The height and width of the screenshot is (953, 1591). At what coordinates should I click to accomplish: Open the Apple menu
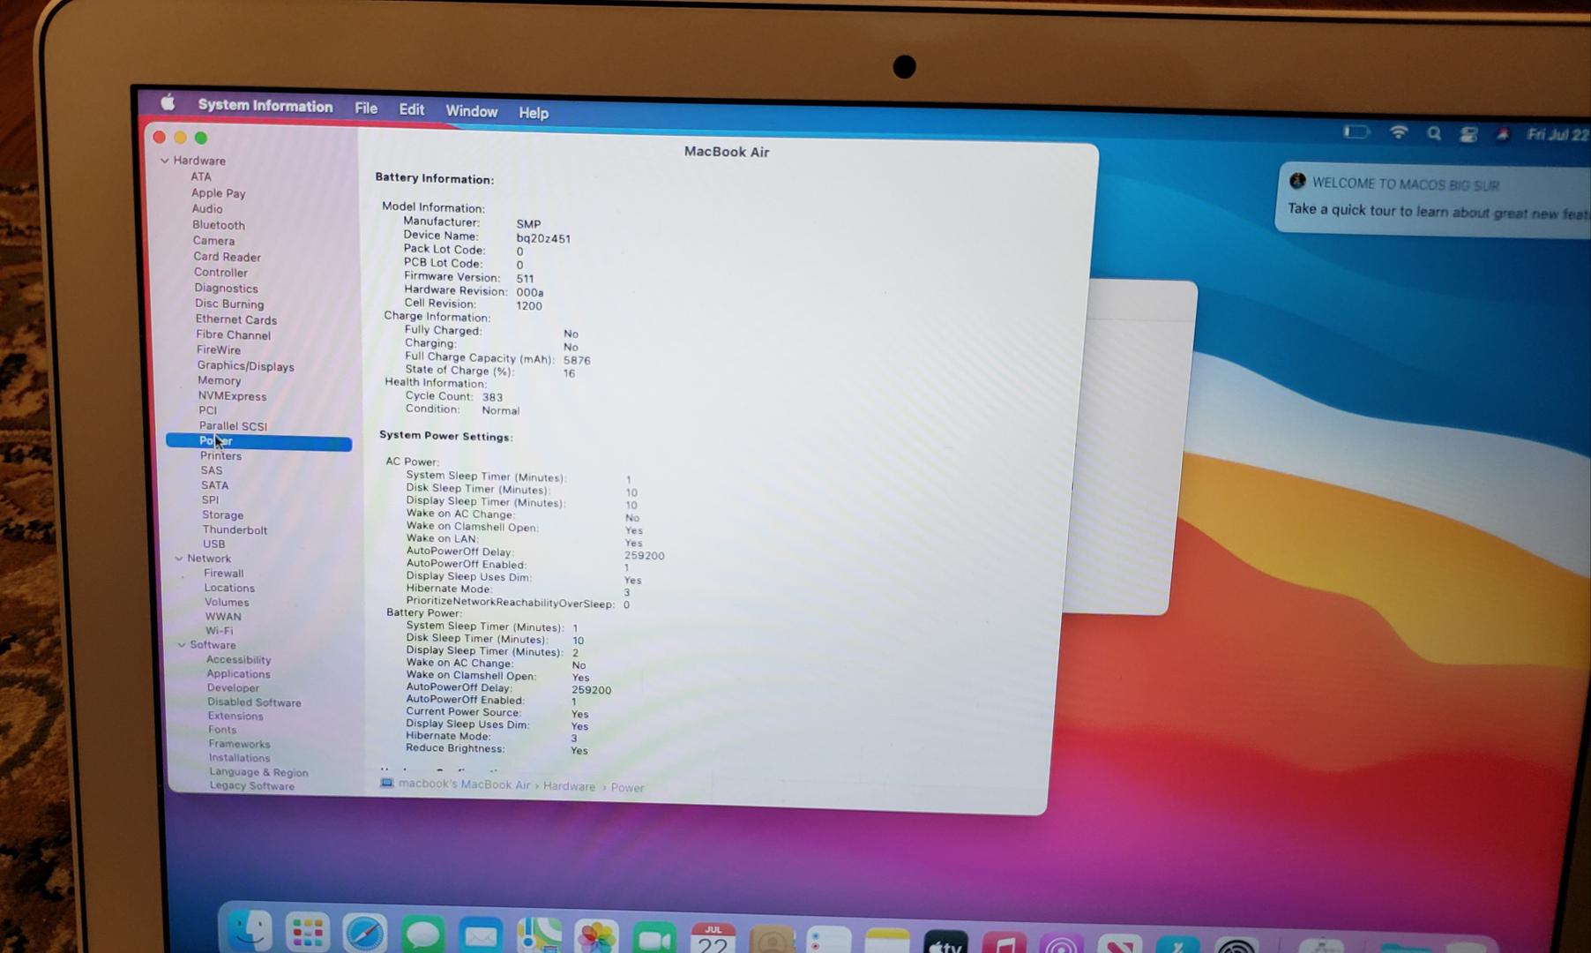[168, 103]
